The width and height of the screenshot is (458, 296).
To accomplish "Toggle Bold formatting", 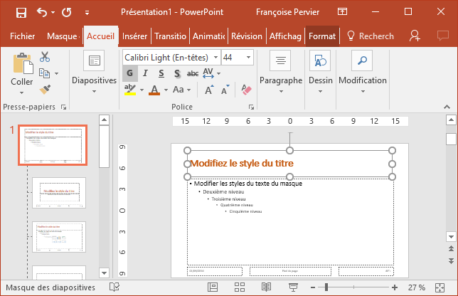I will coord(129,73).
